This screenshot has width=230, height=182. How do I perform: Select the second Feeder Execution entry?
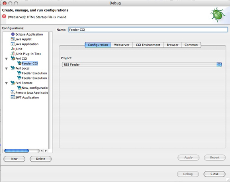click(35, 78)
